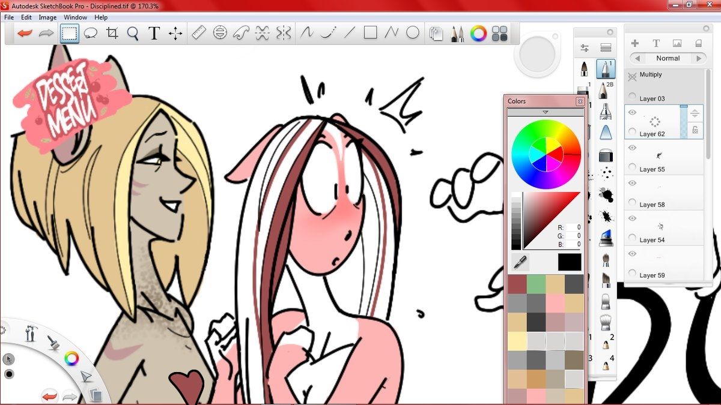The width and height of the screenshot is (721, 405).
Task: Toggle vertical symmetry in toolbar
Action: pos(283,33)
